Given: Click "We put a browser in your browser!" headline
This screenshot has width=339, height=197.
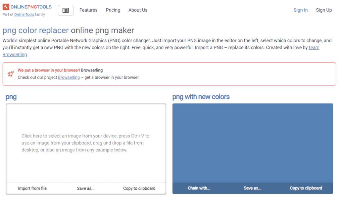Looking at the screenshot, I should coord(49,71).
